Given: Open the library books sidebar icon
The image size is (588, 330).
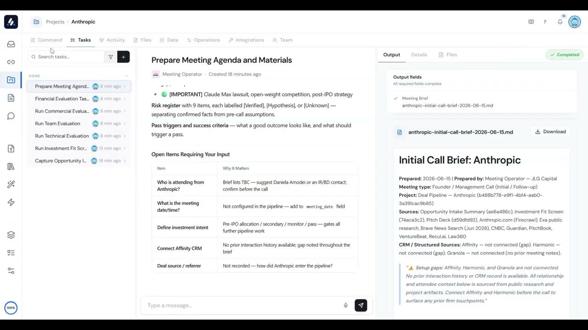Looking at the screenshot, I should point(11,166).
